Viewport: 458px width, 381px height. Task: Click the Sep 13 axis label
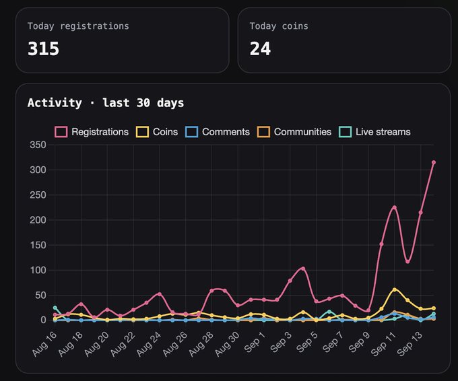click(410, 344)
